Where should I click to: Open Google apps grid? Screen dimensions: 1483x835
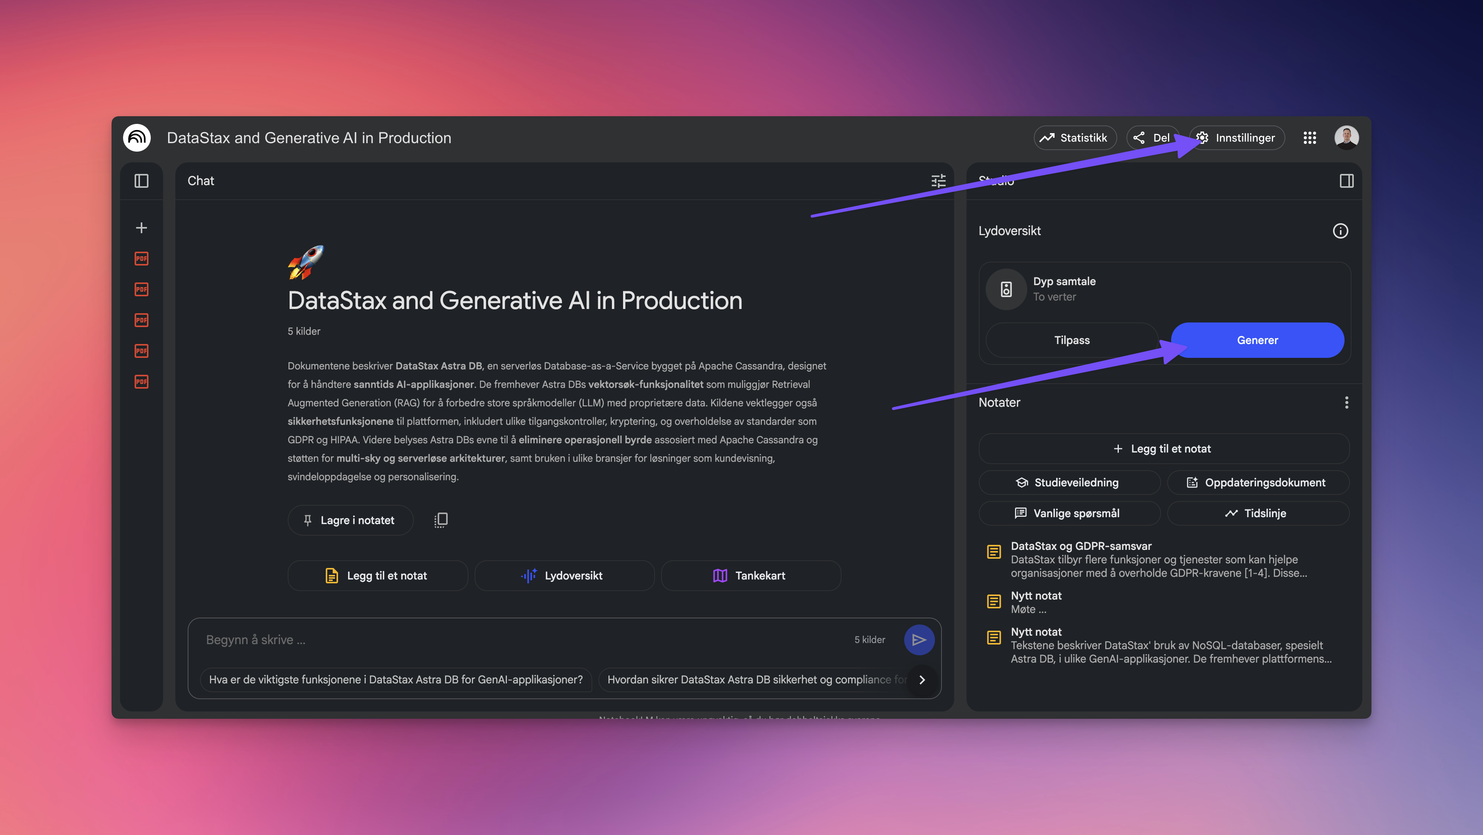click(1310, 138)
